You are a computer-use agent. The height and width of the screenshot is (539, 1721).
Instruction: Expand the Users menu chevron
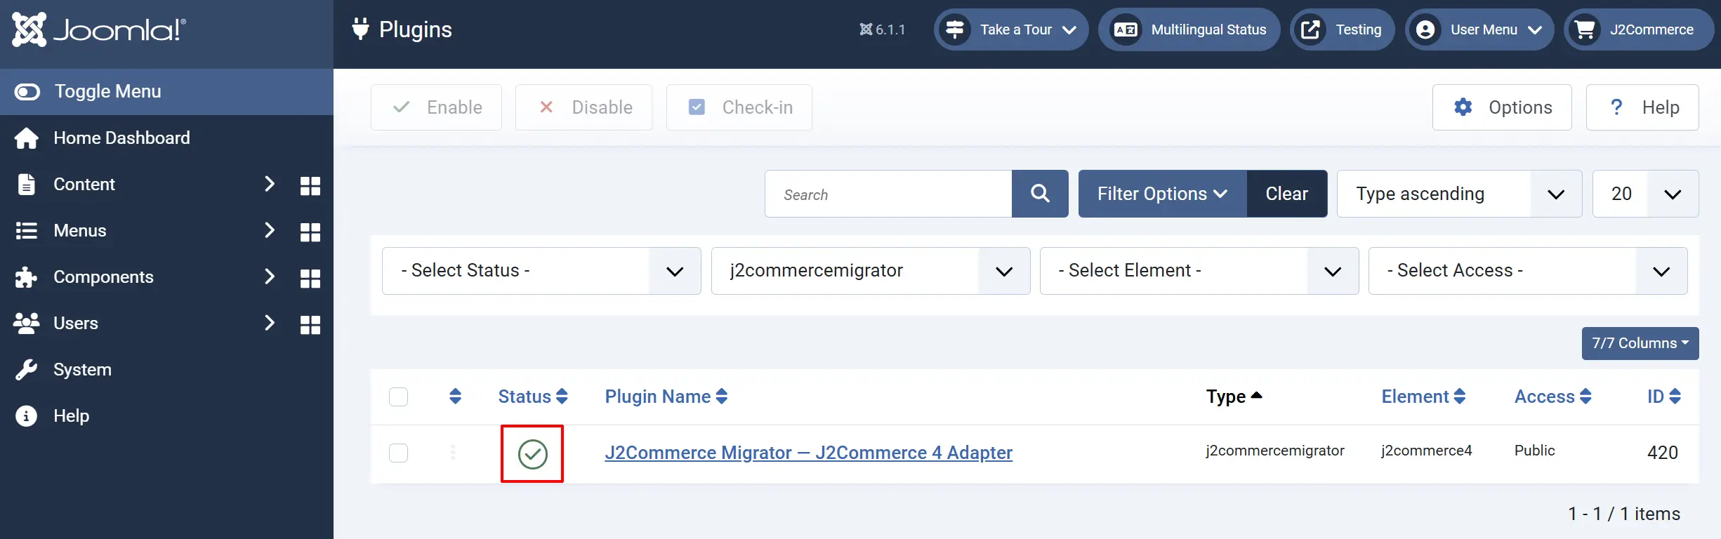click(270, 323)
